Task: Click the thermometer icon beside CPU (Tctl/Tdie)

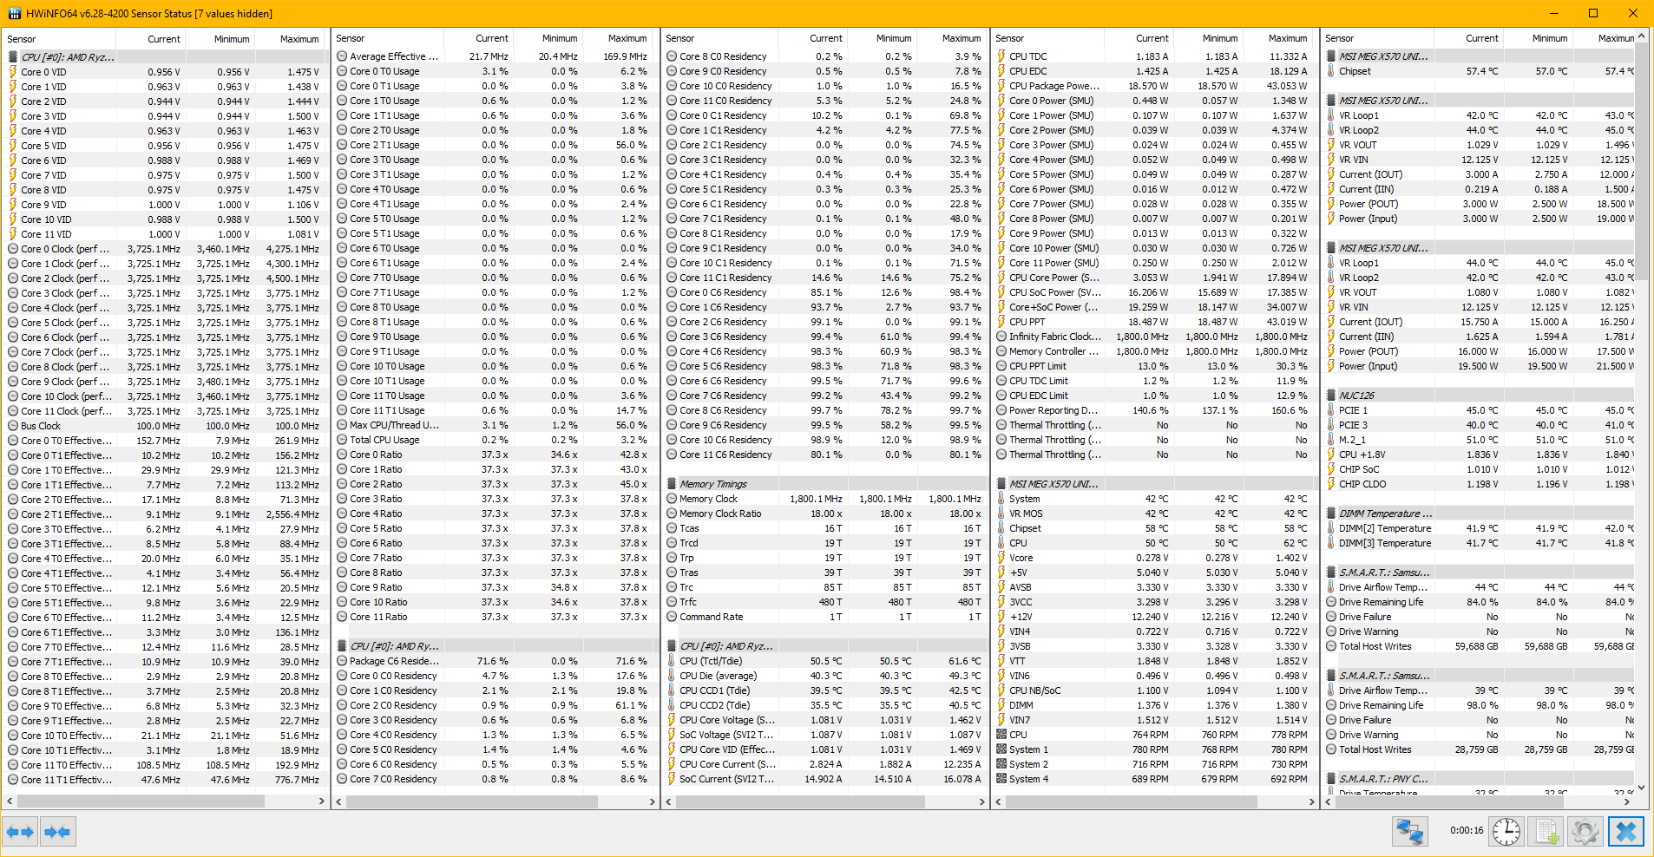Action: tap(672, 661)
